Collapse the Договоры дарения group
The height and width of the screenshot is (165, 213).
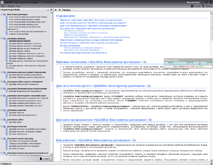click(1, 110)
